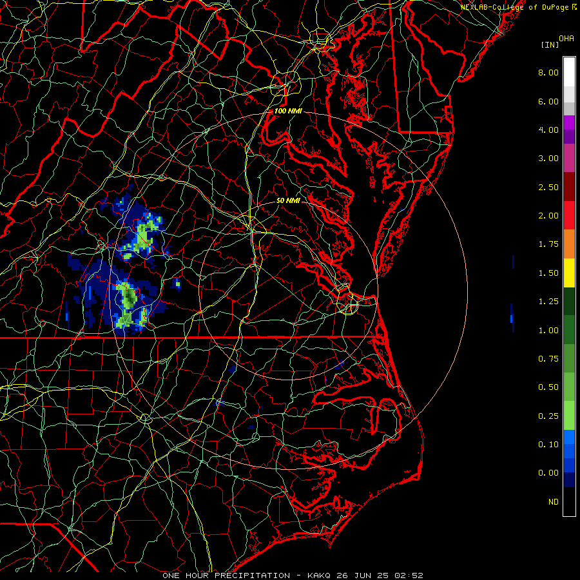Click the 2.00 legend value
Viewport: 580px width, 580px height.
point(548,216)
